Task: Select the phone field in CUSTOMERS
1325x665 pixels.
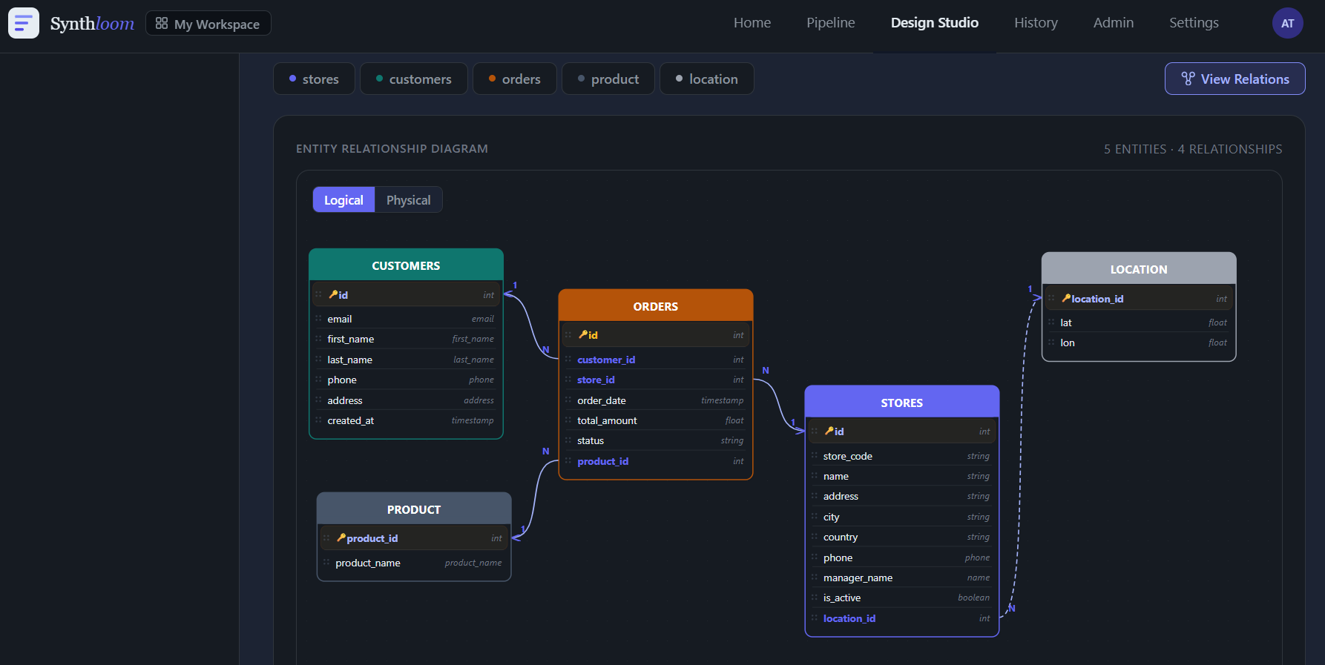Action: (x=406, y=380)
